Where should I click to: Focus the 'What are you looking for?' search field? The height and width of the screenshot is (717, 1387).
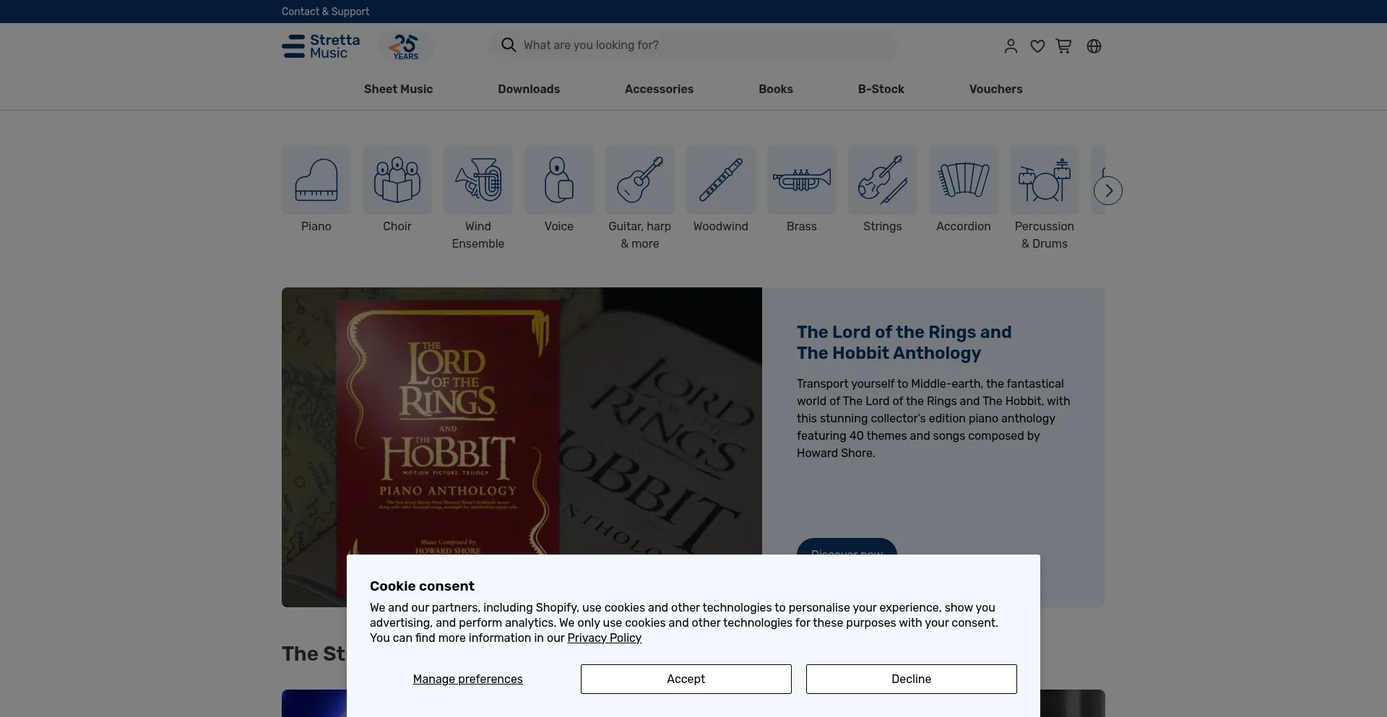coord(692,45)
